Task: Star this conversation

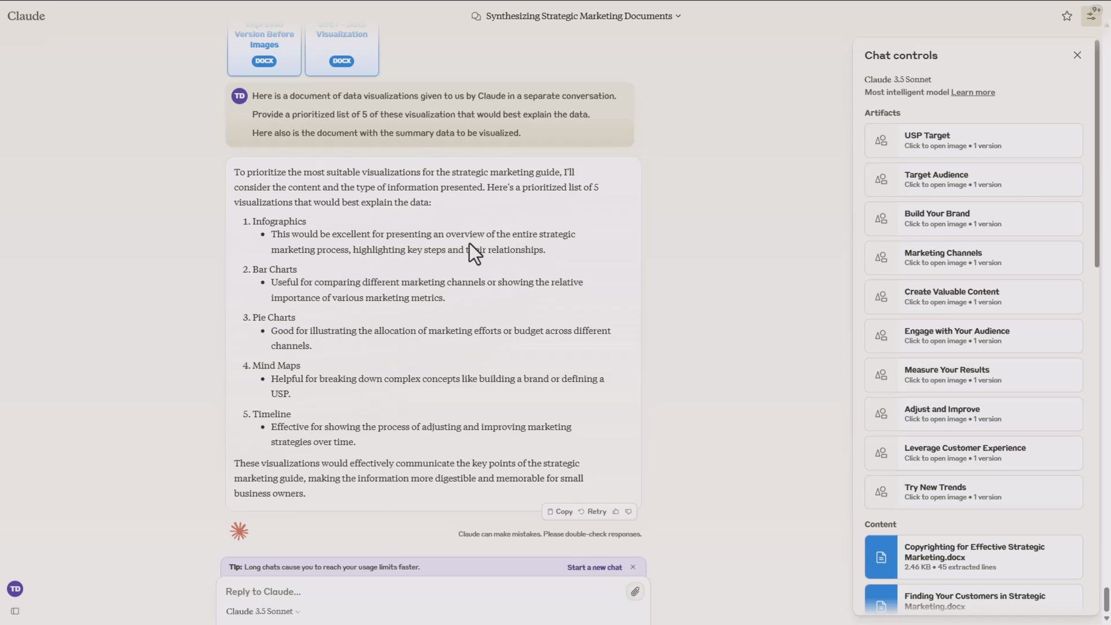Action: (1067, 16)
